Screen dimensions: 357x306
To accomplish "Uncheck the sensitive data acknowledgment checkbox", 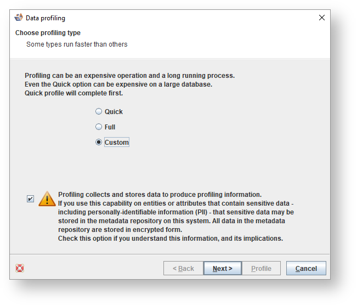I will coord(30,199).
